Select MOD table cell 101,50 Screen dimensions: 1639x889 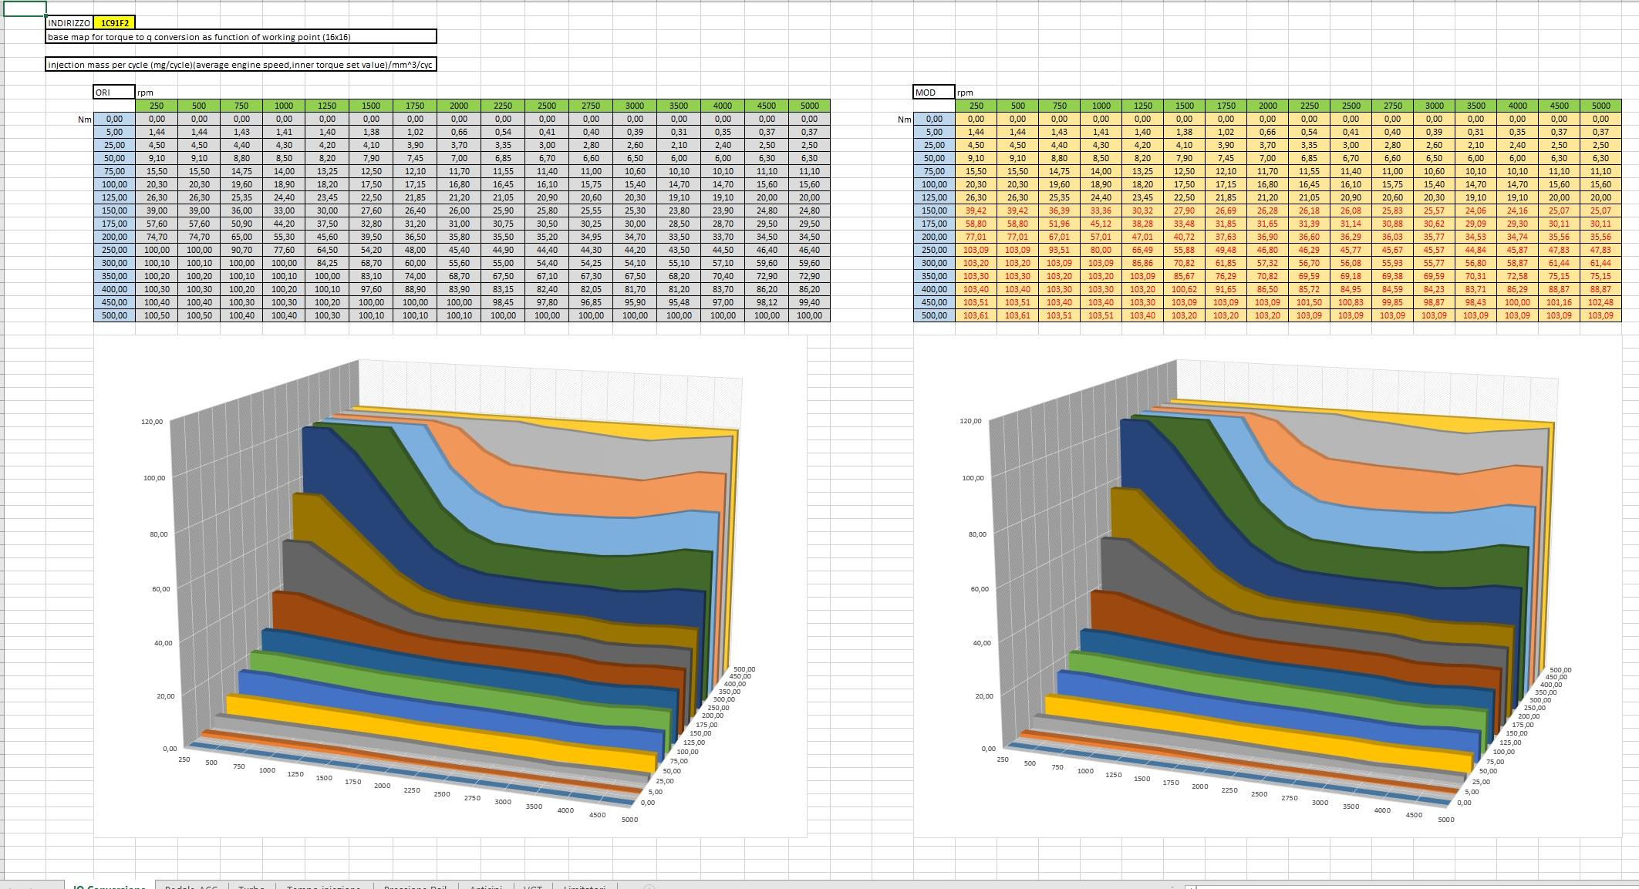click(x=1309, y=302)
